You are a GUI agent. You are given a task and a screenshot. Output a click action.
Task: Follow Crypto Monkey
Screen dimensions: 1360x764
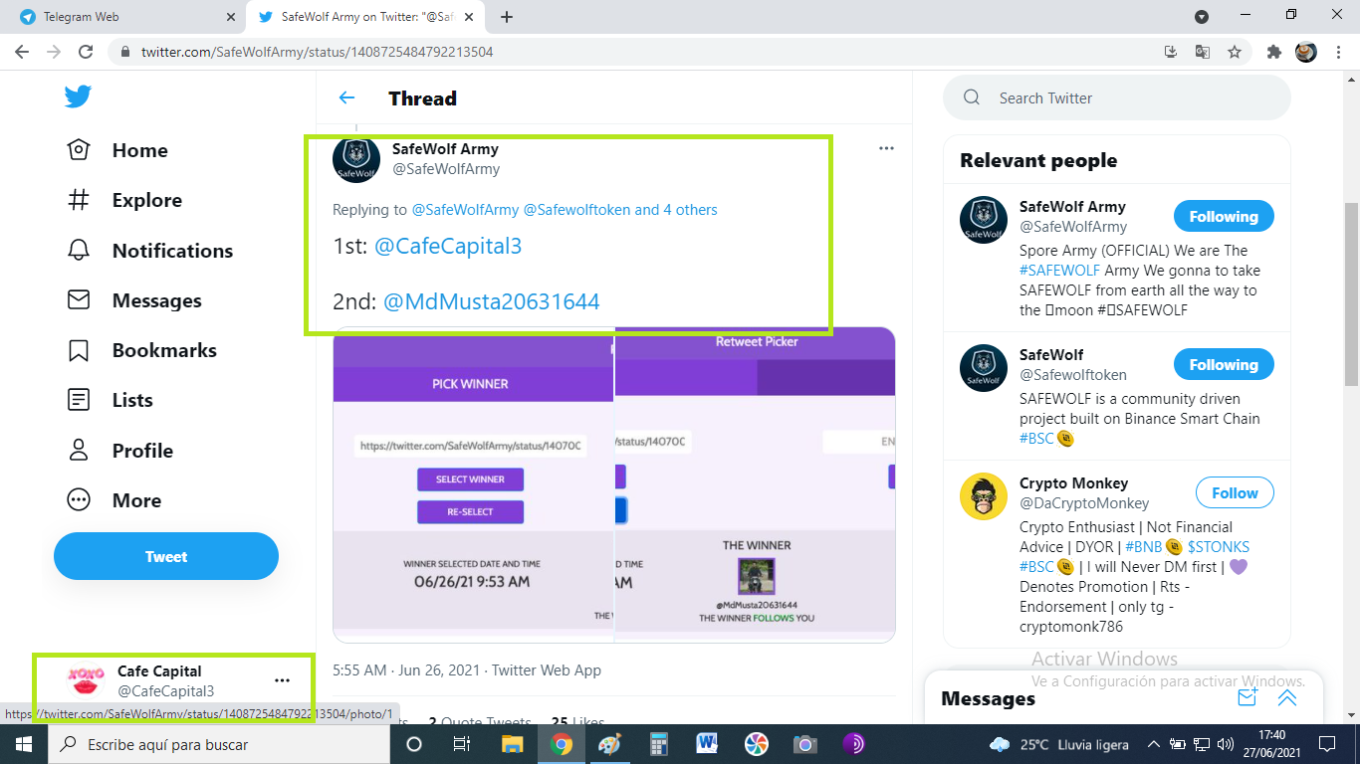tap(1235, 493)
